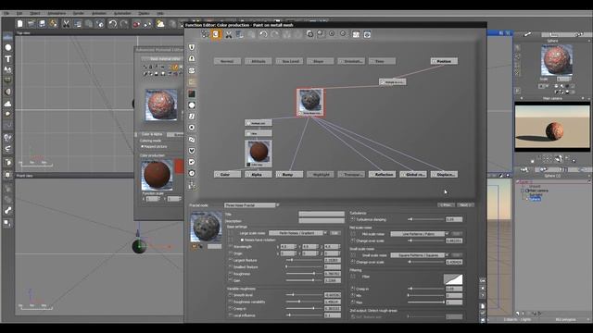
Task: Select the 3D Text tool (T icon)
Action: coord(7,59)
